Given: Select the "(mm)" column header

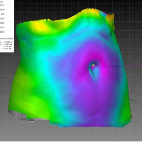Looking at the screenshot, I should point(2,2).
